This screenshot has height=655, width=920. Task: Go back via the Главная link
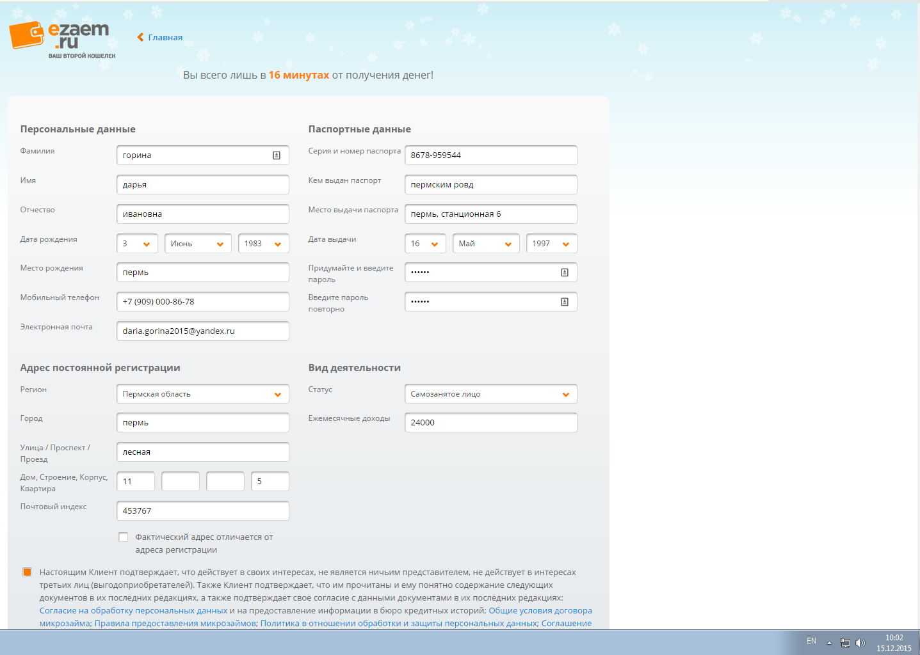[x=165, y=37]
